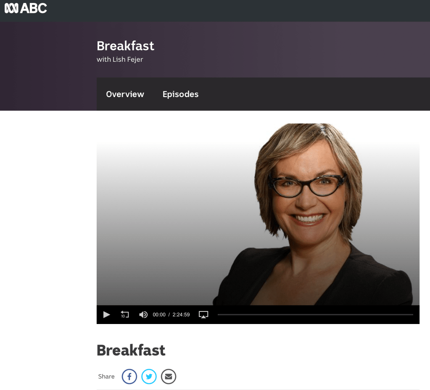Share the episode via email icon
The height and width of the screenshot is (390, 430).
[x=169, y=377]
